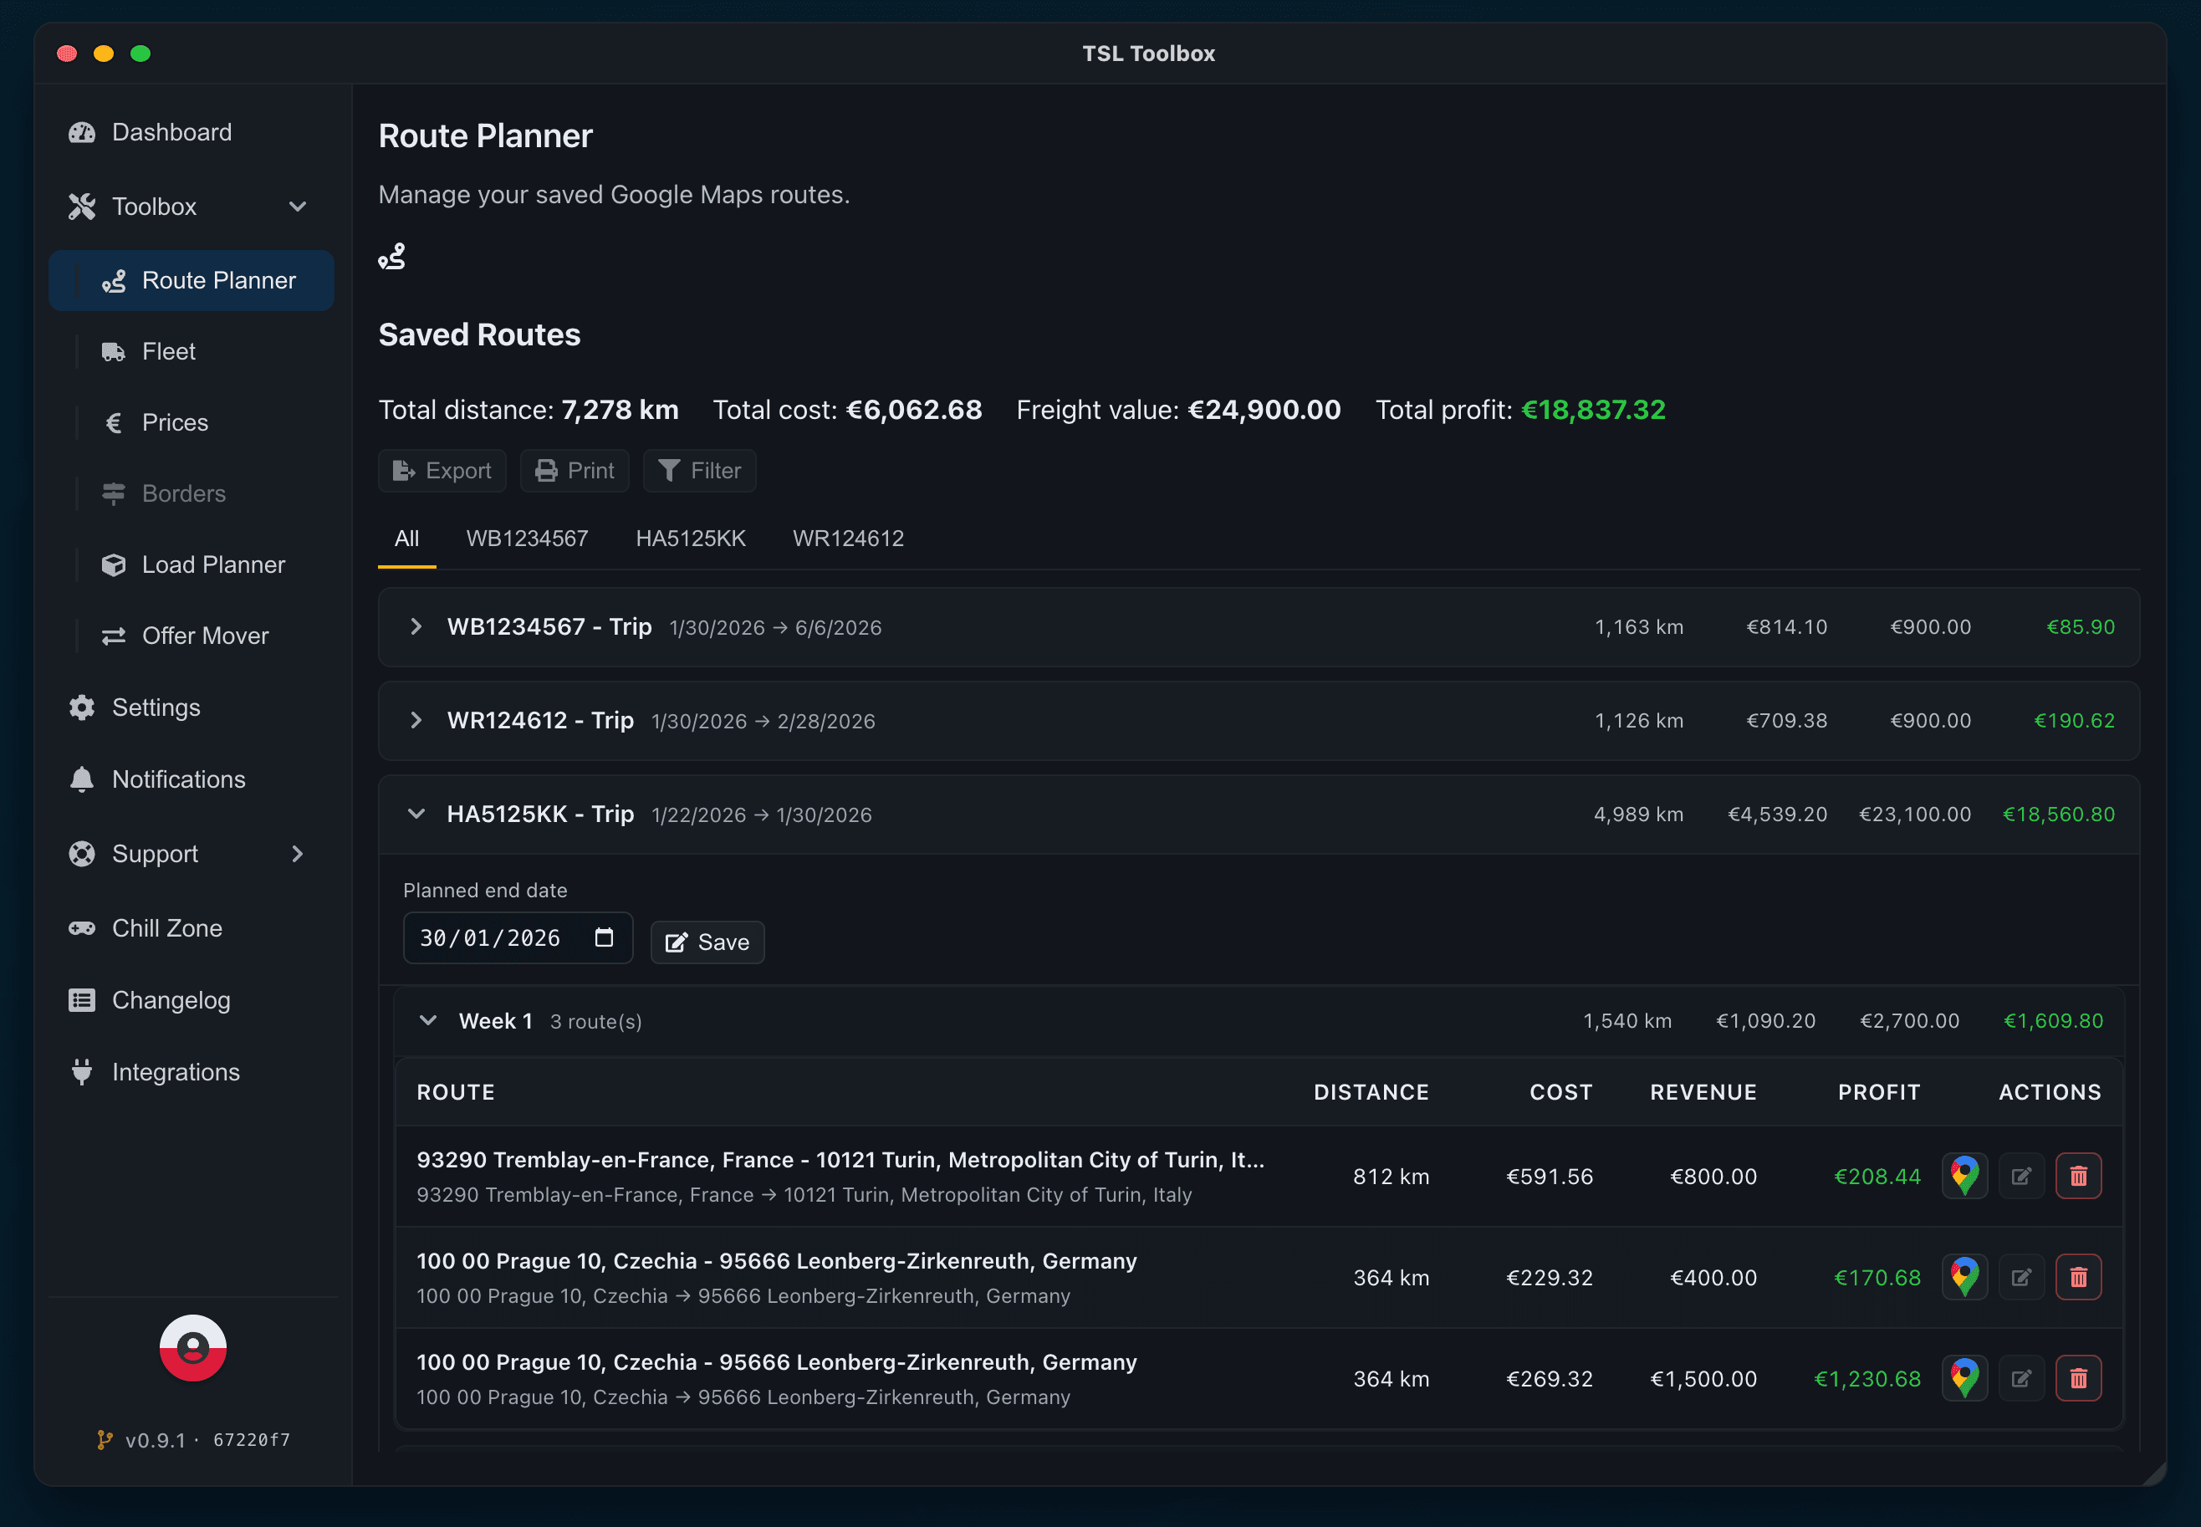Click the 1/22/2026 → 1/30/2026 date range

[x=762, y=815]
